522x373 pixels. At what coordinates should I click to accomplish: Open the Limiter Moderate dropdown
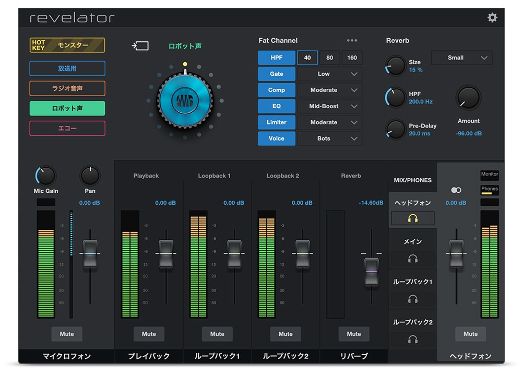tap(329, 122)
